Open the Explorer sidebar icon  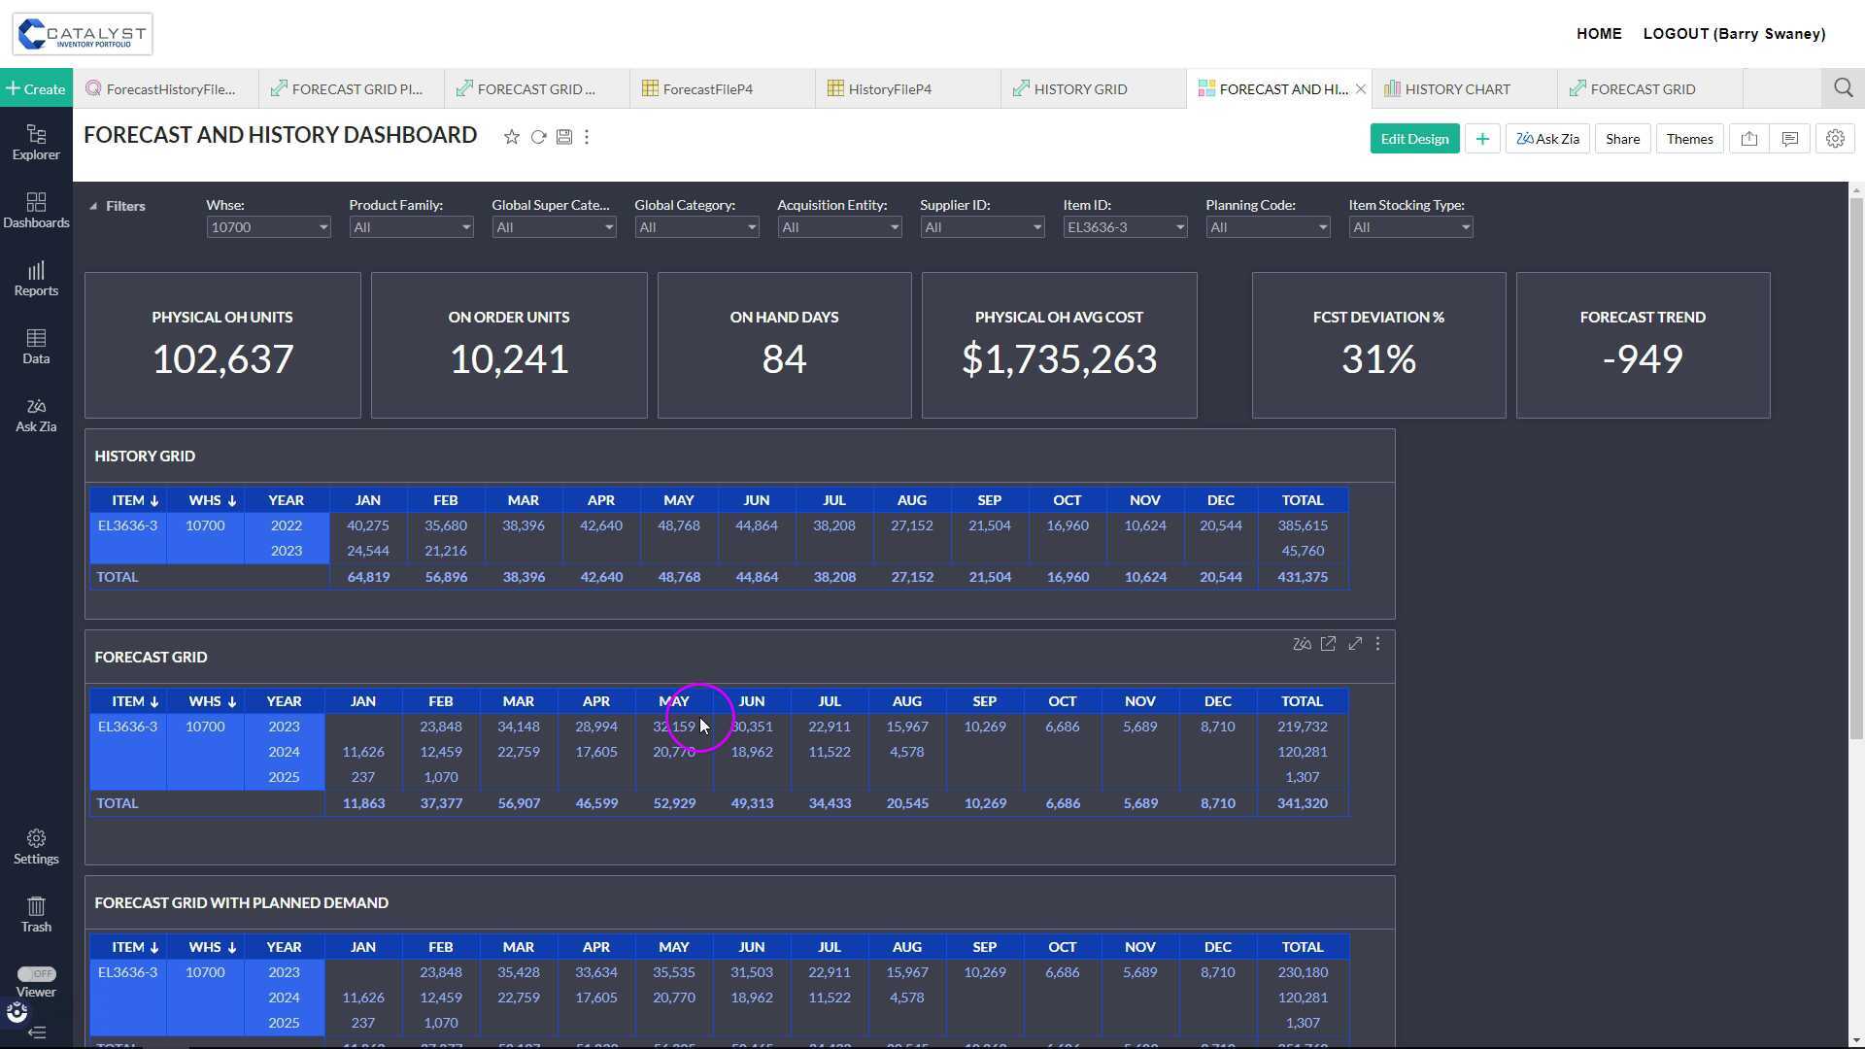coord(36,142)
